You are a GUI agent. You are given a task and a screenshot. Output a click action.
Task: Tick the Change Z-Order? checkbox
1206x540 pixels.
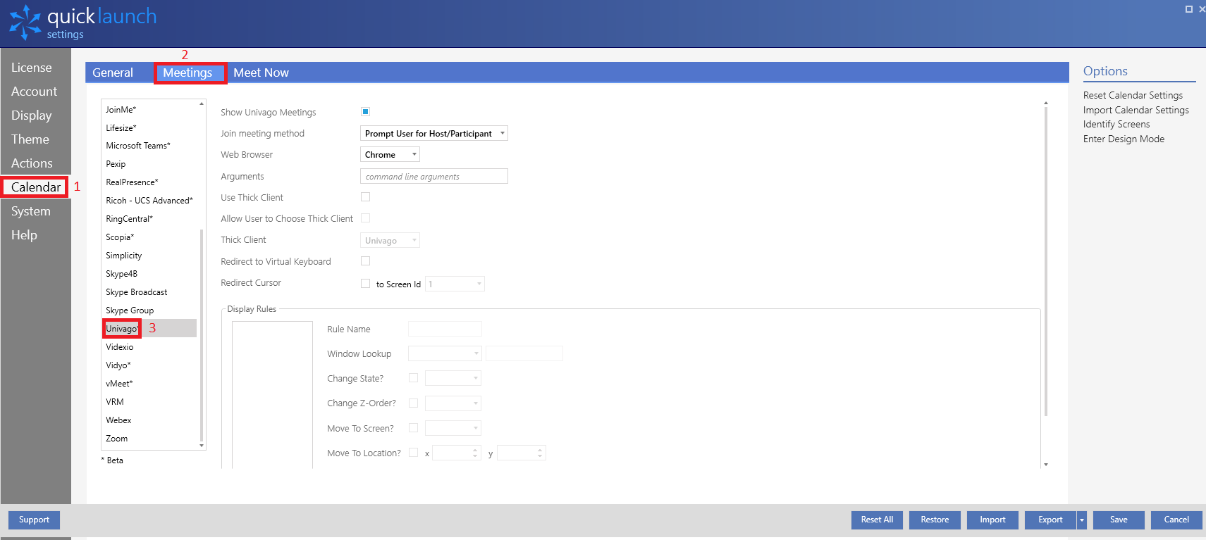point(413,403)
